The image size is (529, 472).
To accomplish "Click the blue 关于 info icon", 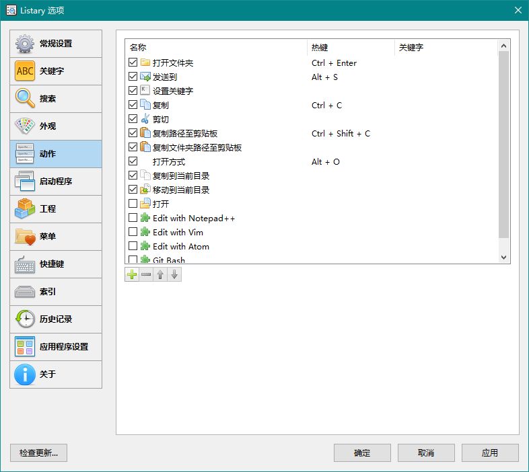I will click(25, 375).
